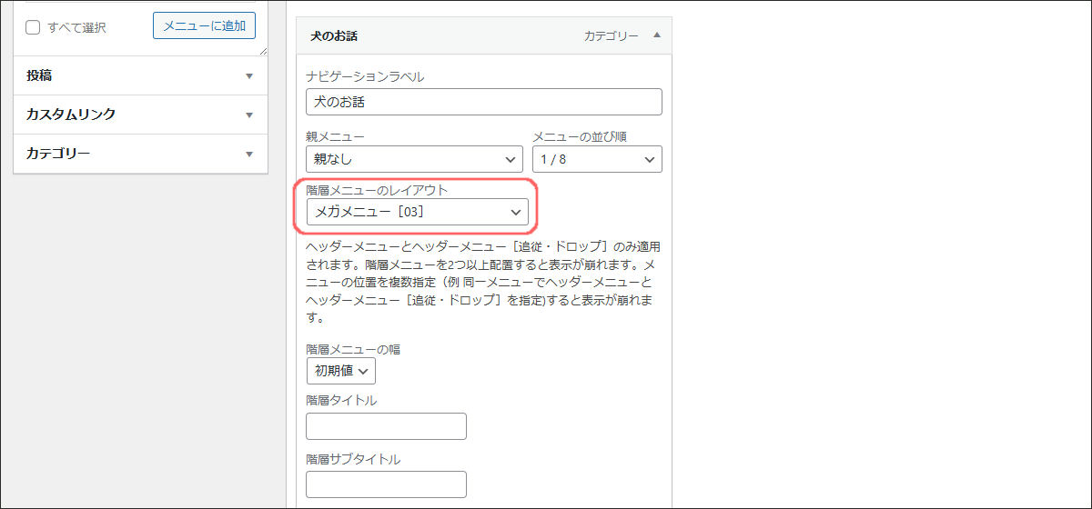Open the 階層メニューの幅 dropdown
The image size is (1092, 509).
click(x=340, y=370)
